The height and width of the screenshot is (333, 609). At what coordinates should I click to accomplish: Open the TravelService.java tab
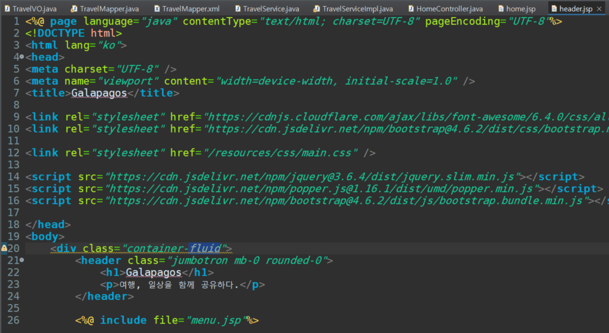pyautogui.click(x=267, y=8)
